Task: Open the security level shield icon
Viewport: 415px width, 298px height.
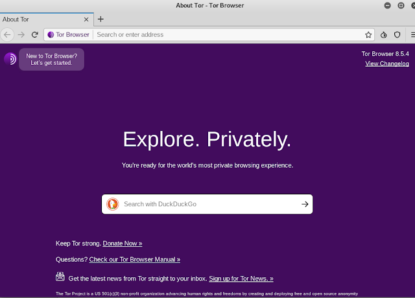Action: point(397,34)
